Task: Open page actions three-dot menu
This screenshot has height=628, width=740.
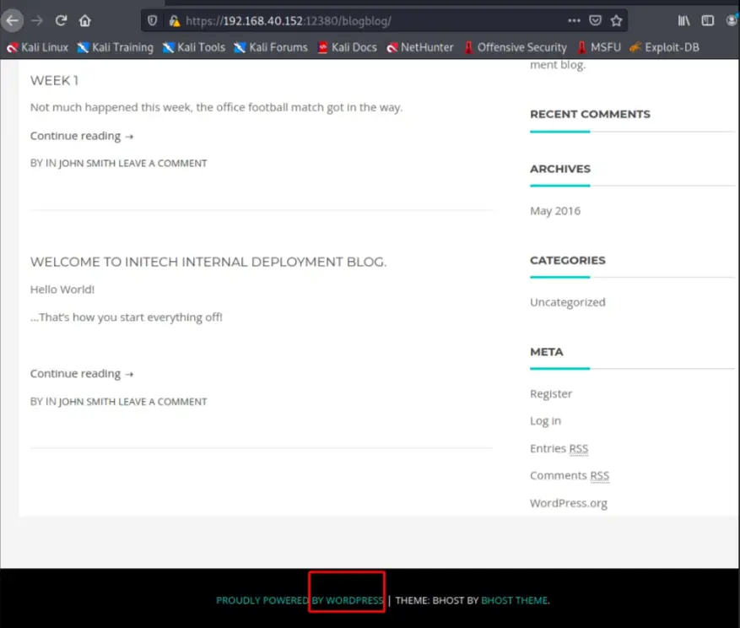Action: click(574, 21)
